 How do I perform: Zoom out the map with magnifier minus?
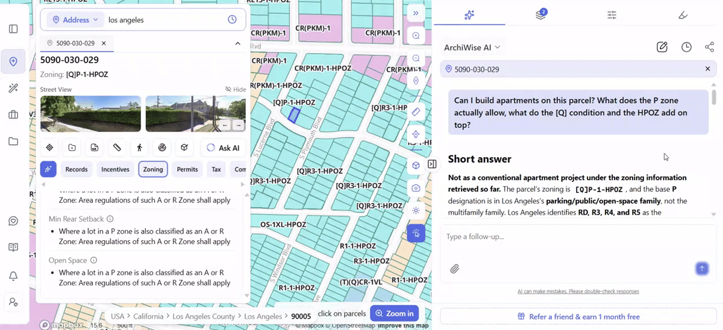click(x=416, y=58)
